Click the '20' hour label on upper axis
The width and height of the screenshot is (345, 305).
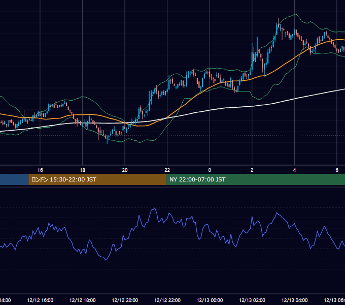(125, 170)
